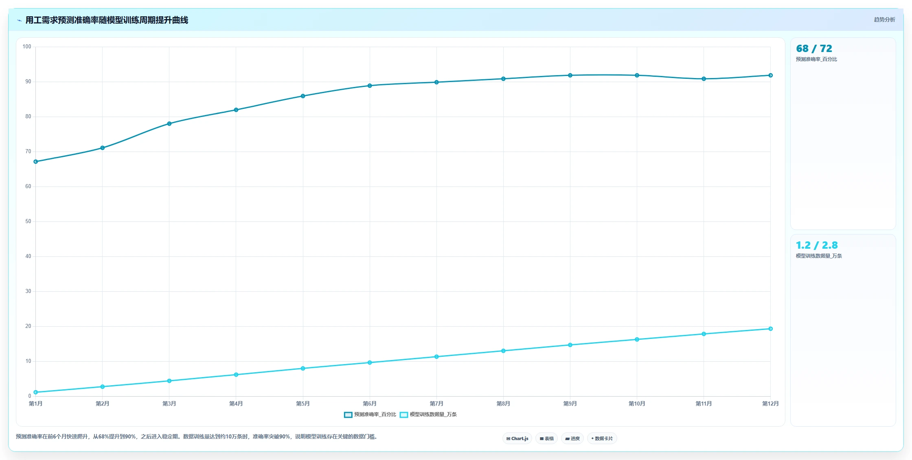Image resolution: width=912 pixels, height=460 pixels.
Task: Click accuracy data point for 第12月
Action: click(x=770, y=75)
